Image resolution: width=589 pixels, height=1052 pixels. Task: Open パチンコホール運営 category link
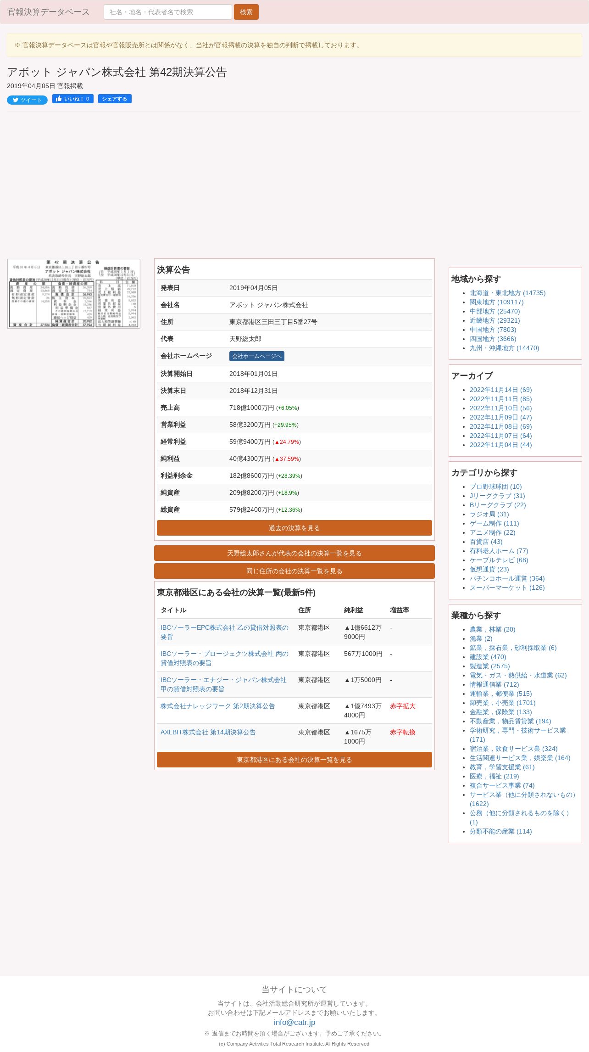pos(507,578)
